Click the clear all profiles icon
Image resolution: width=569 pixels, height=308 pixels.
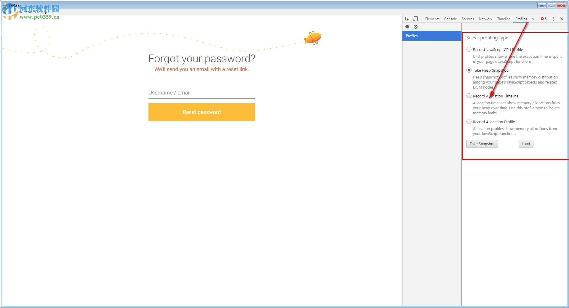tap(416, 27)
